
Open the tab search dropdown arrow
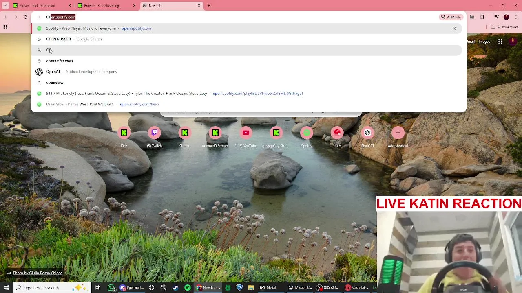(5, 6)
